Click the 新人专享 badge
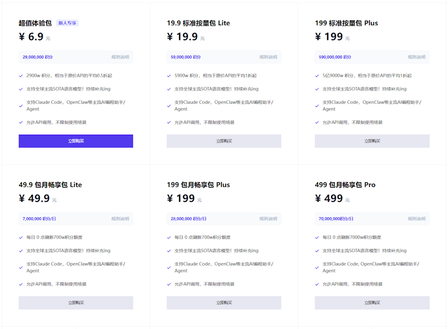The width and height of the screenshot is (448, 329). pyautogui.click(x=68, y=23)
